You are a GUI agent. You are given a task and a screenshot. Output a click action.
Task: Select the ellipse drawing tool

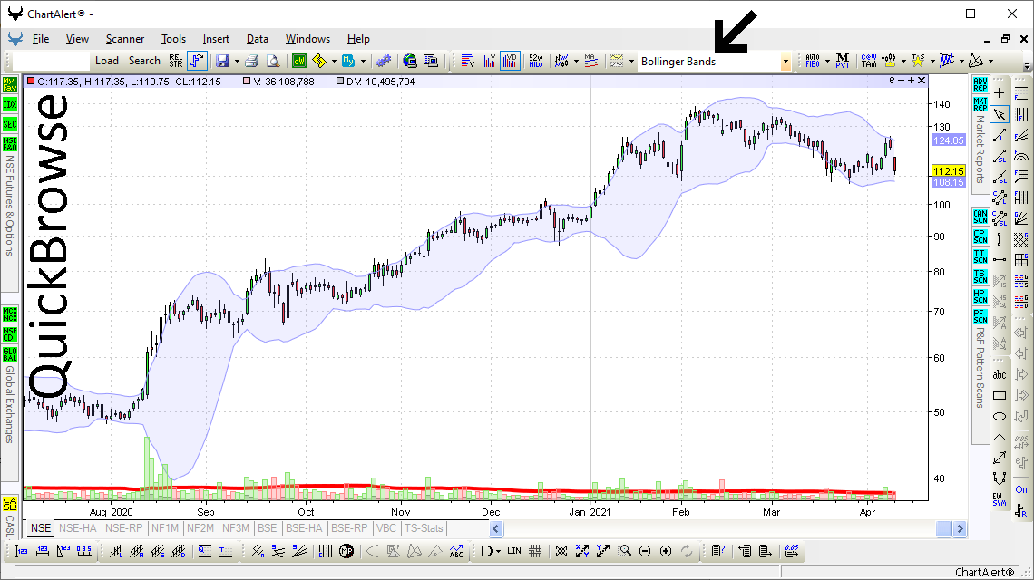coord(1000,417)
